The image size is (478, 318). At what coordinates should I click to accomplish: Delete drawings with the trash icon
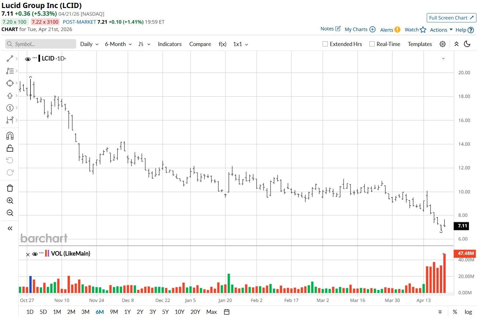[10, 188]
